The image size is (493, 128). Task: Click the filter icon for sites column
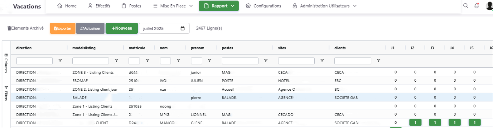pyautogui.click(x=322, y=61)
